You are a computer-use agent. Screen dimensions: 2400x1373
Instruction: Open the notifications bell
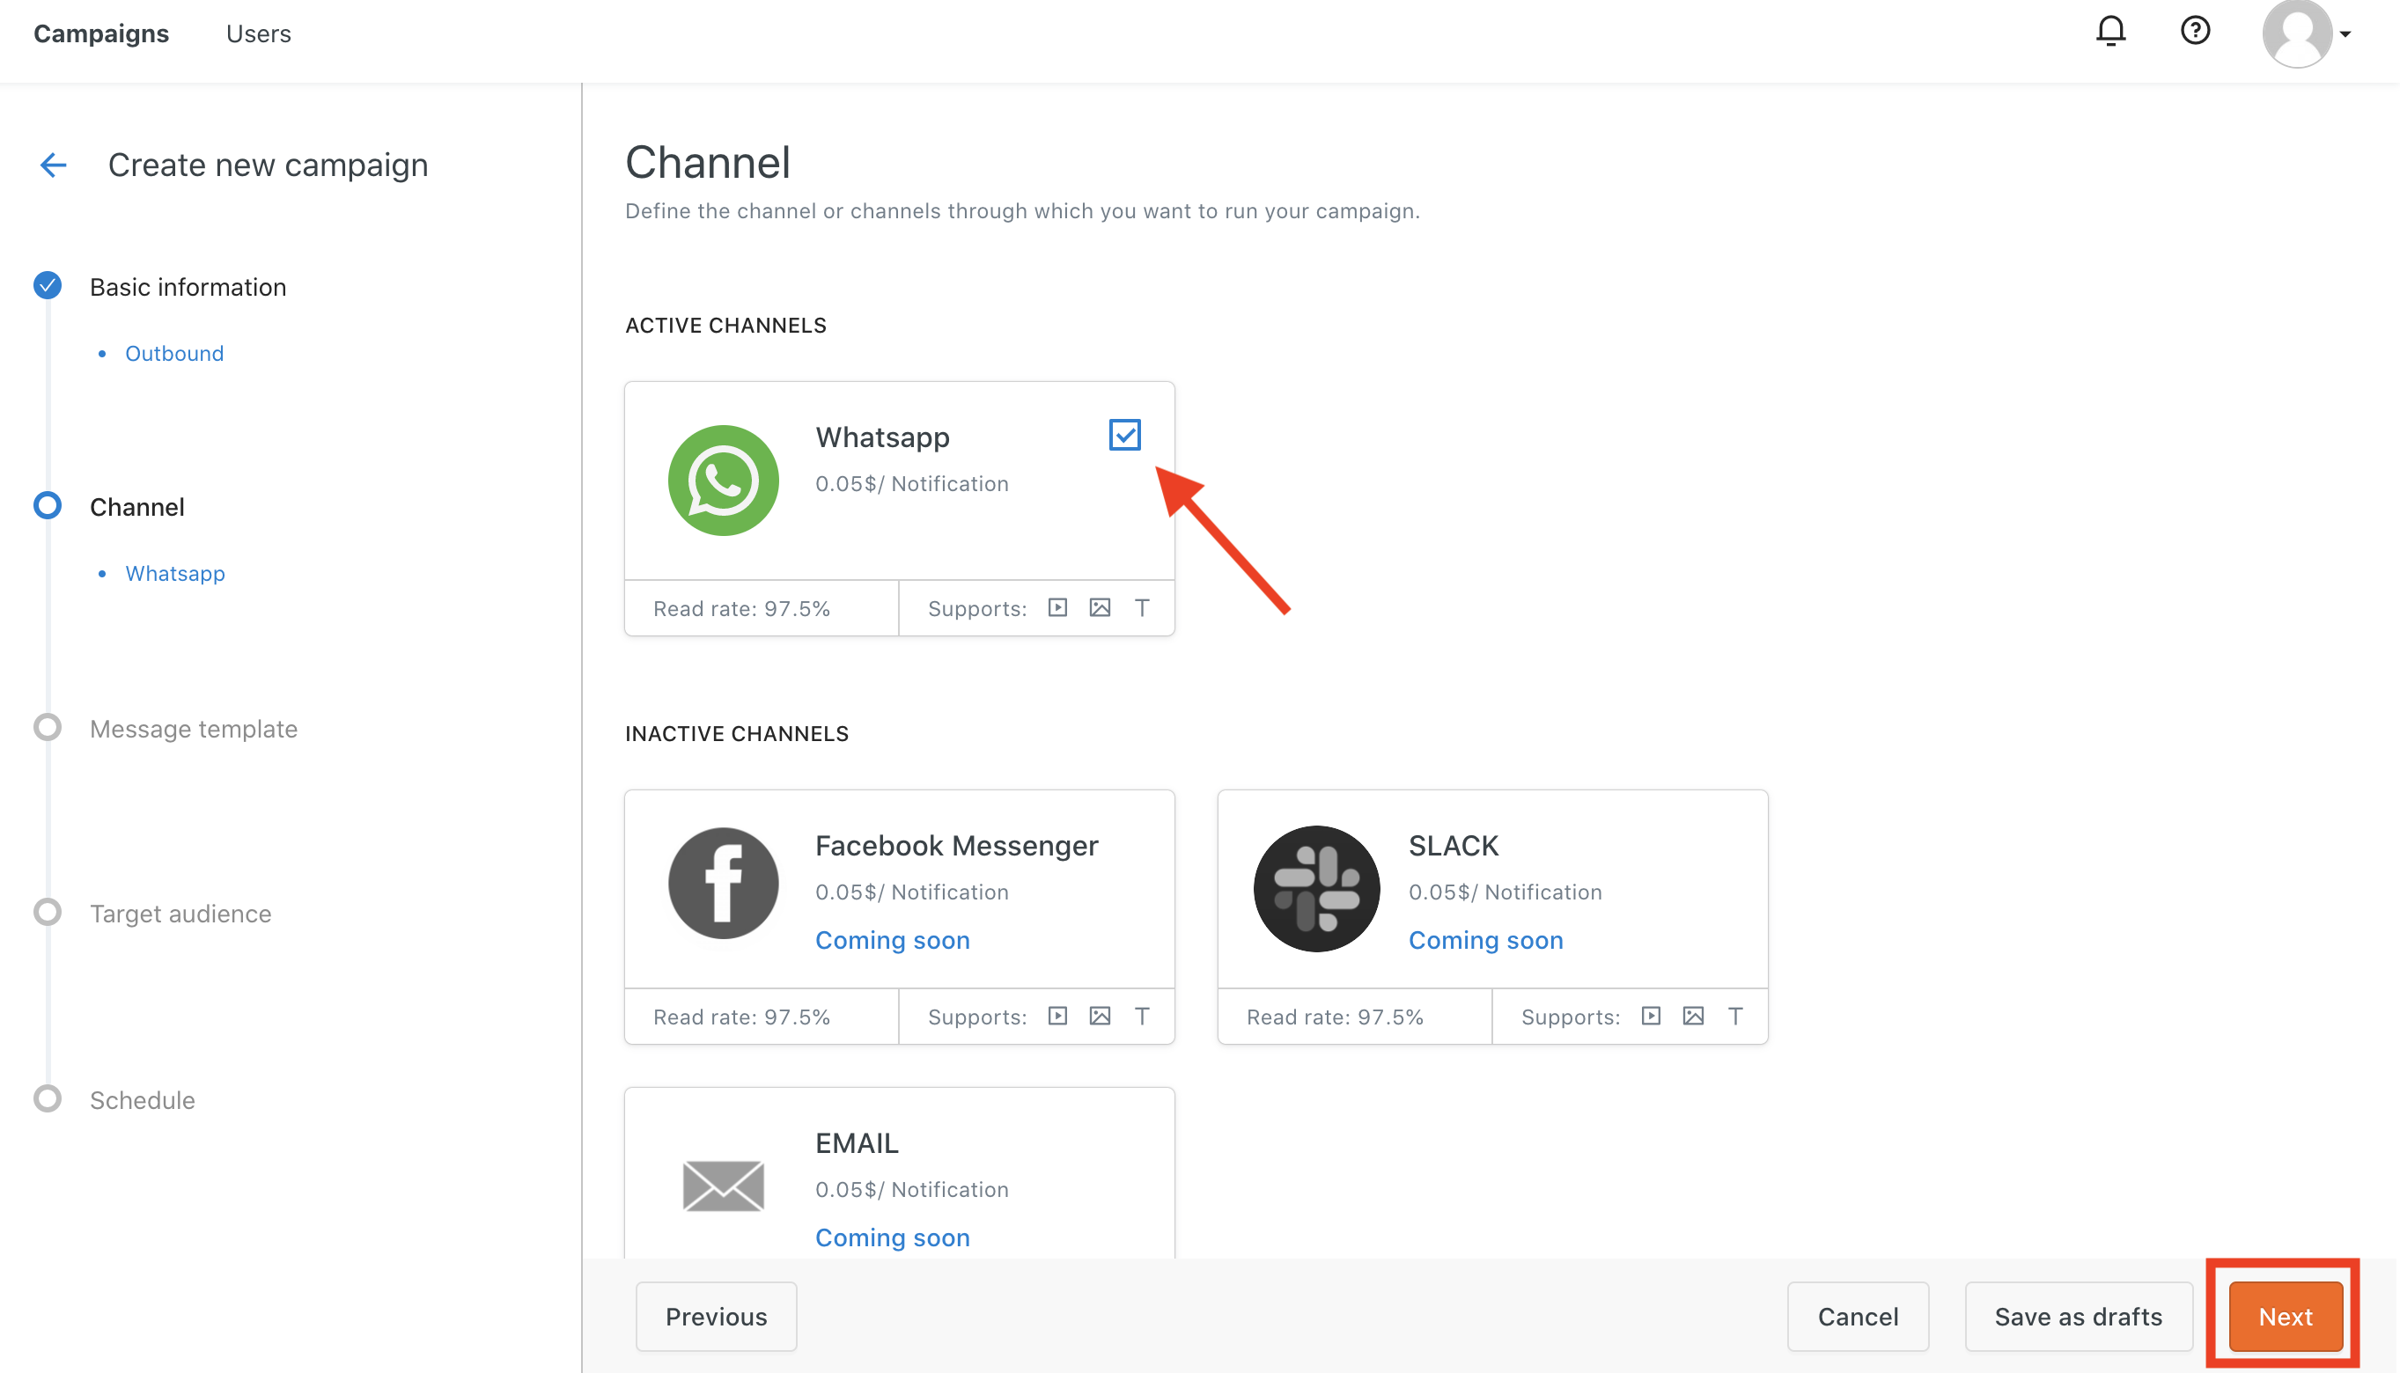coord(2111,31)
